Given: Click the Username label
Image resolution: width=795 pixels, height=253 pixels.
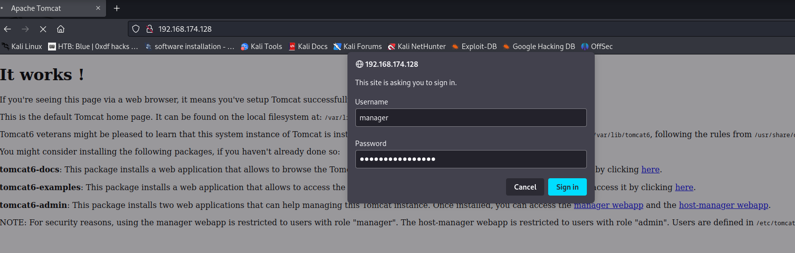Looking at the screenshot, I should coord(372,102).
